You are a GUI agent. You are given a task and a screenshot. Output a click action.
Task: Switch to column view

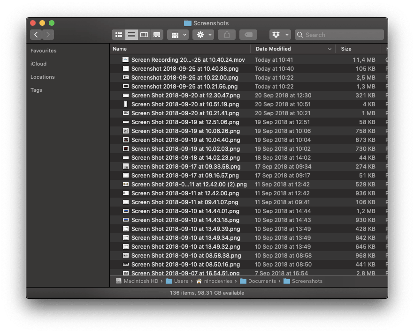pos(144,34)
